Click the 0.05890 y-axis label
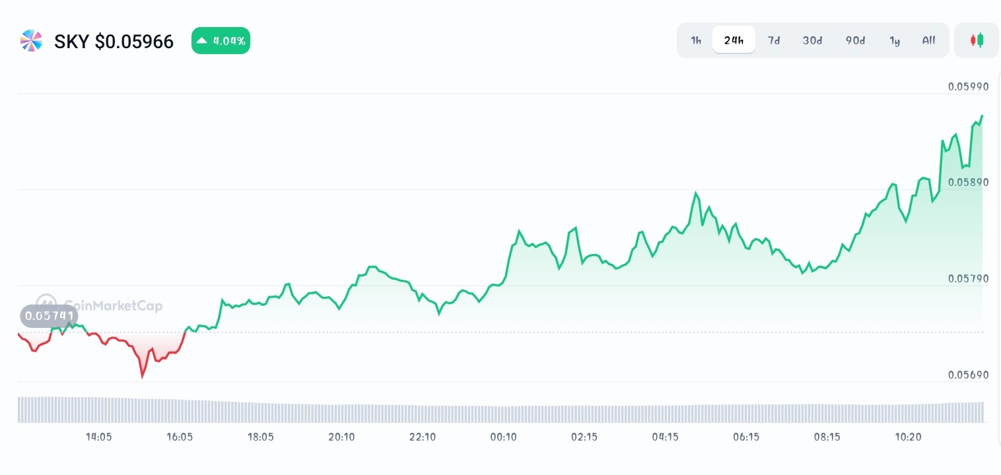This screenshot has width=1001, height=475. pyautogui.click(x=969, y=182)
